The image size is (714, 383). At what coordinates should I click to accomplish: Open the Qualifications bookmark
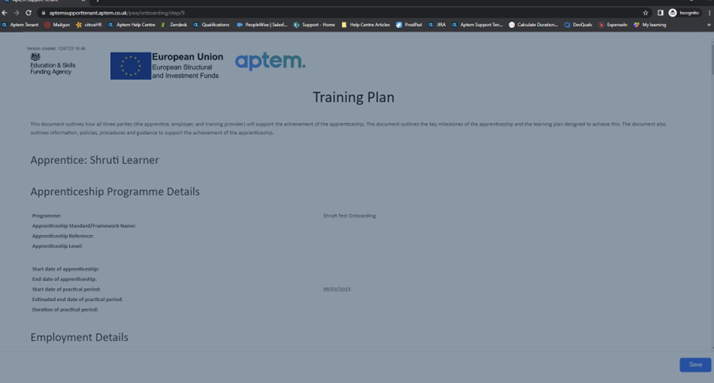(x=211, y=25)
